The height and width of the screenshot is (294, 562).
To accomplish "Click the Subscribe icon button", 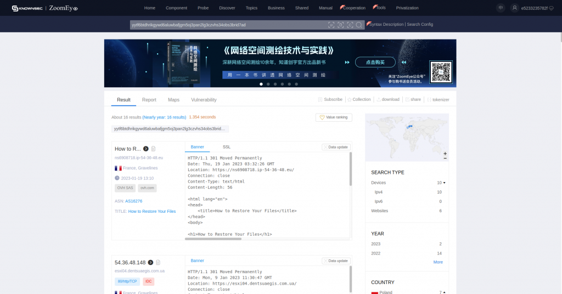I will [x=330, y=99].
